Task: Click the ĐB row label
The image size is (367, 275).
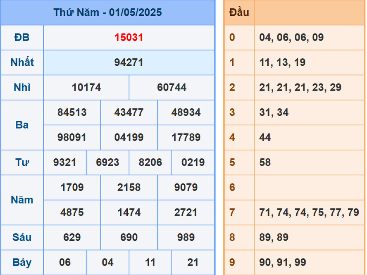Action: [x=22, y=38]
